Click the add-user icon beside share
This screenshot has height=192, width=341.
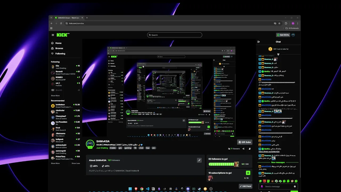point(250,149)
